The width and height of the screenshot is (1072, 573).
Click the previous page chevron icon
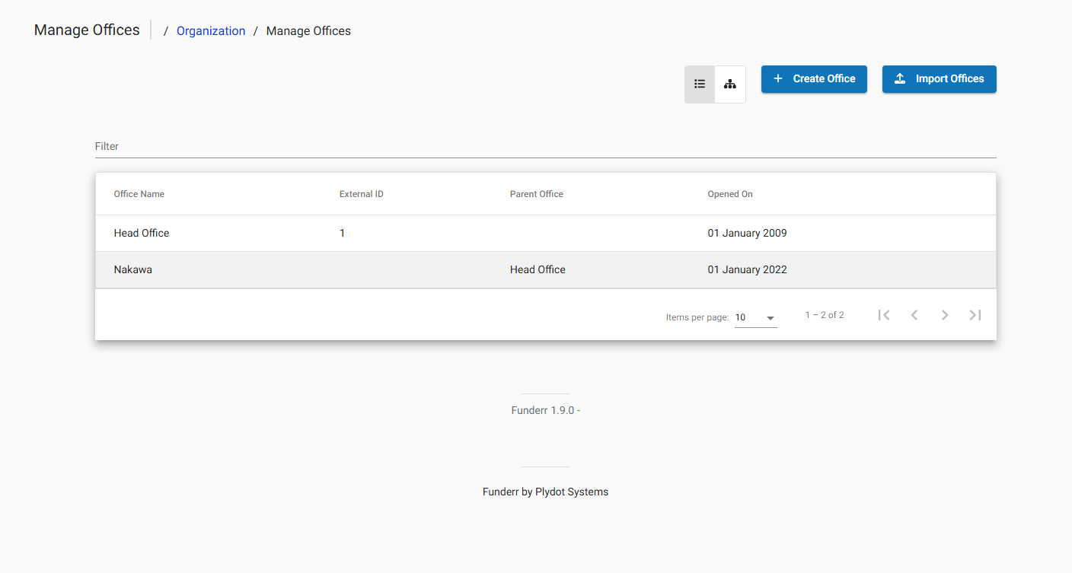(914, 314)
